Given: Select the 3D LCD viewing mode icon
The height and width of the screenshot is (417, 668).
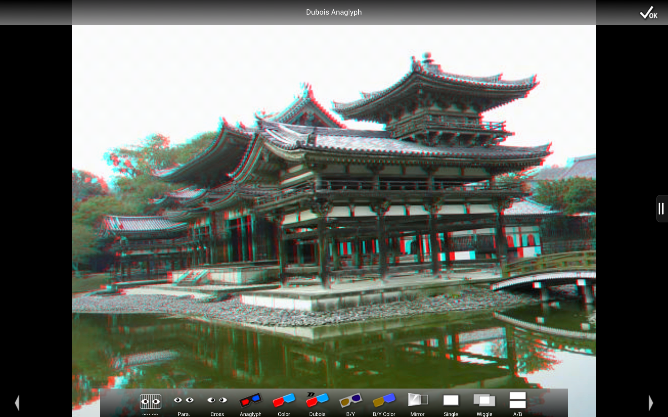Looking at the screenshot, I should click(150, 401).
